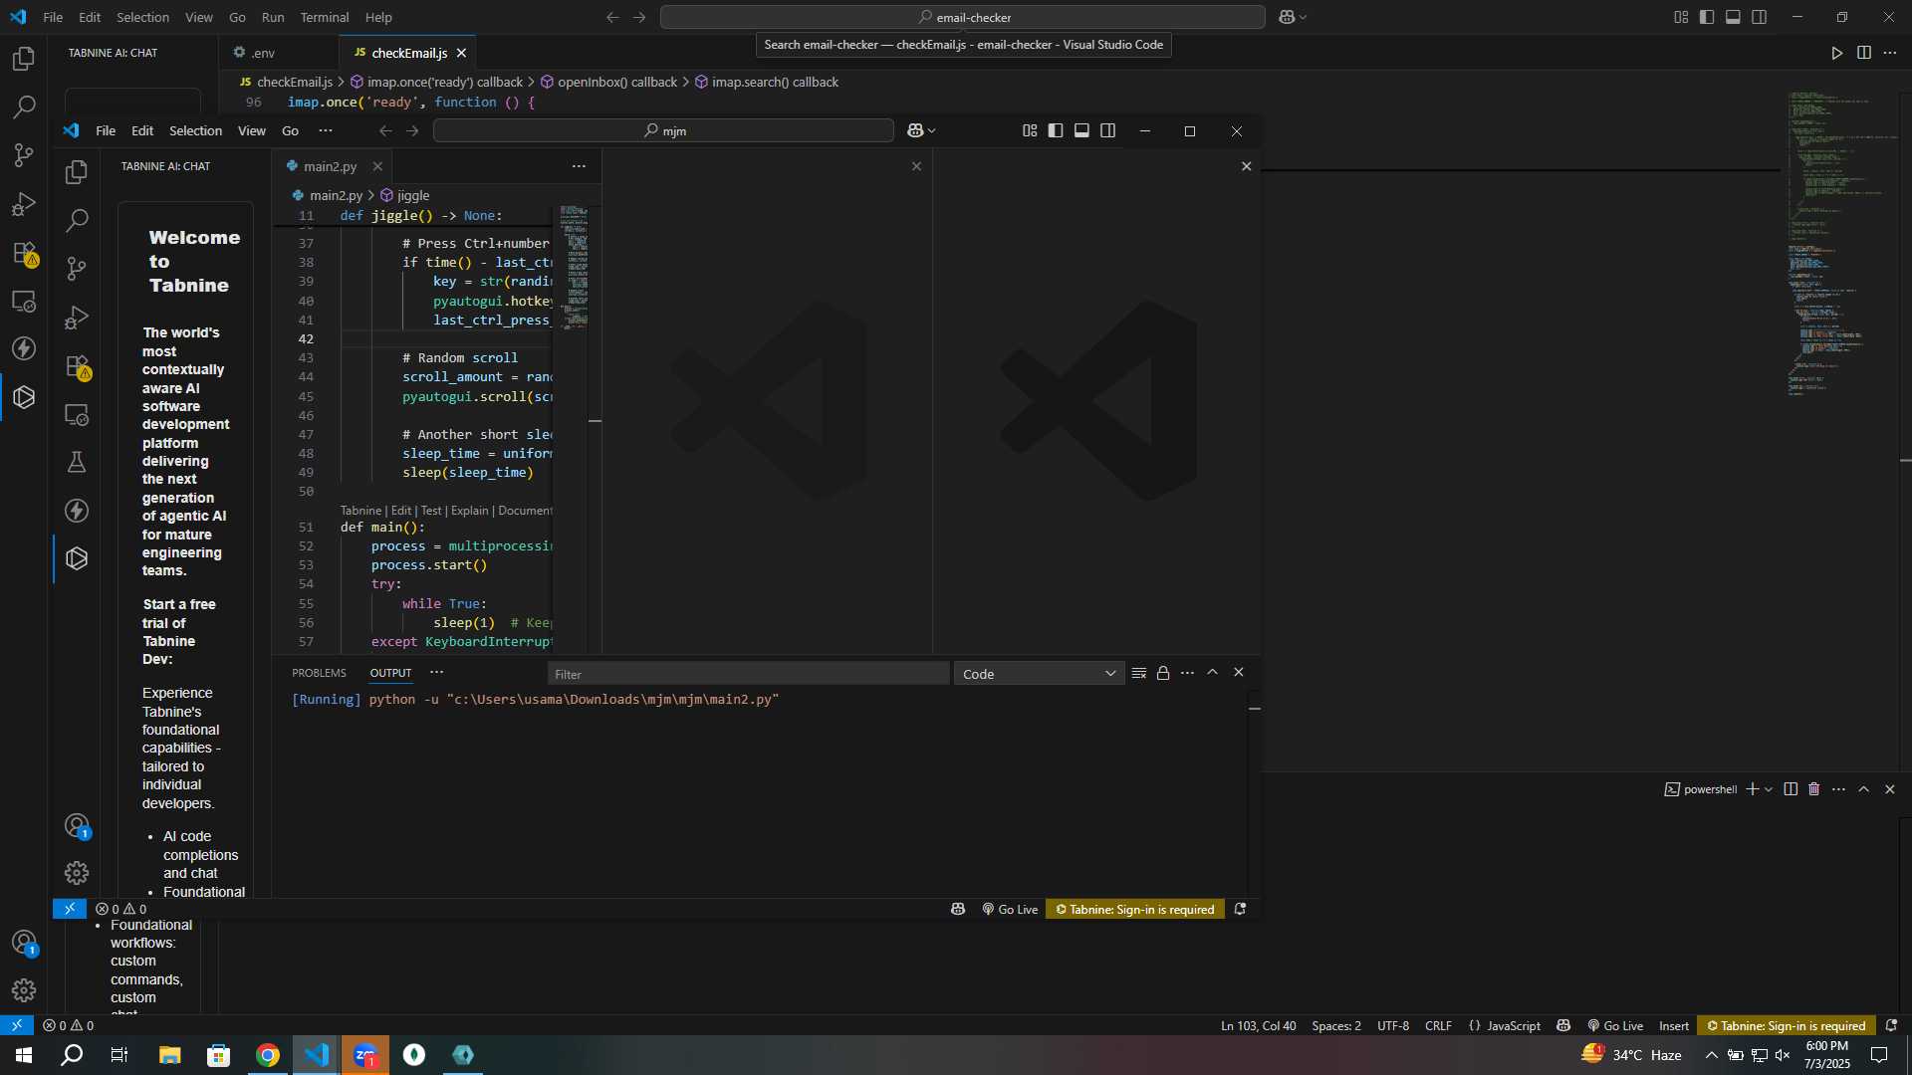Screen dimensions: 1912x1075
Task: Open Testing flask icon in mjm window
Action: (x=77, y=462)
